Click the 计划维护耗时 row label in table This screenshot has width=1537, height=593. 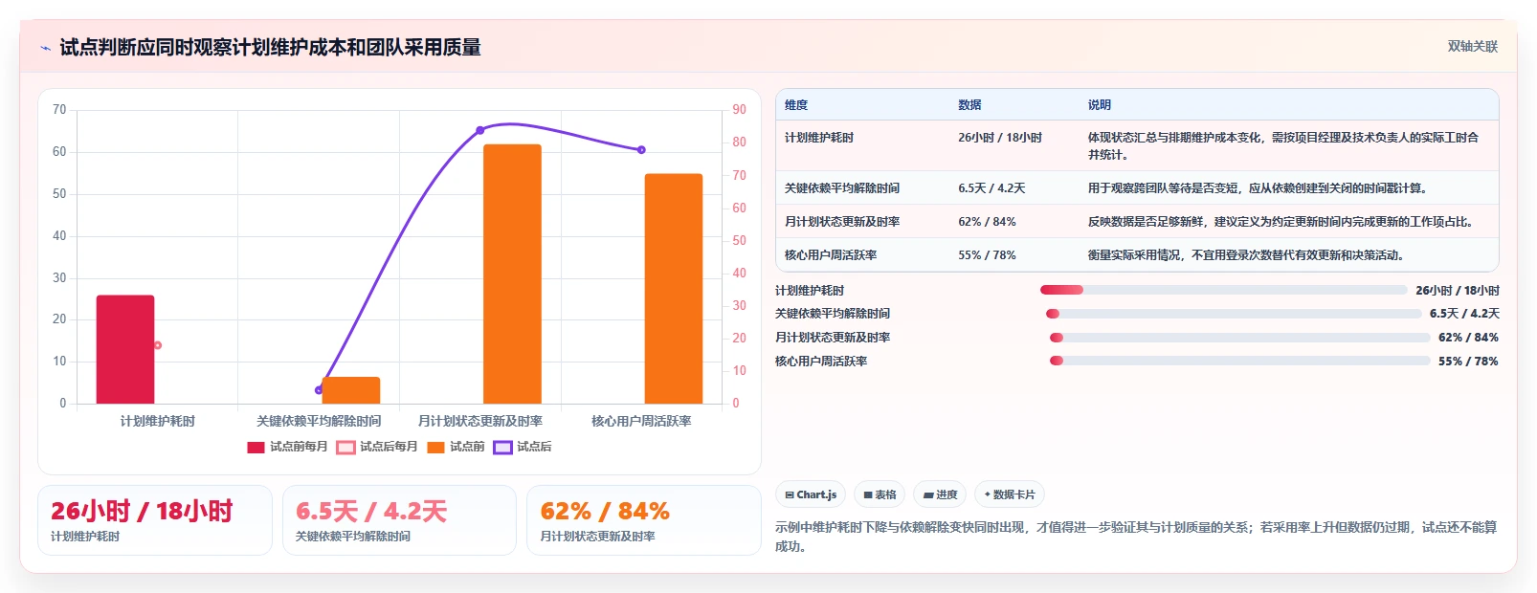[x=819, y=138]
